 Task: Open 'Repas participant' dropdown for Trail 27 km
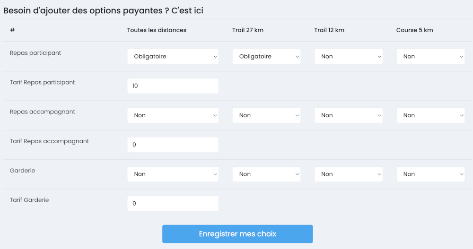(x=266, y=56)
